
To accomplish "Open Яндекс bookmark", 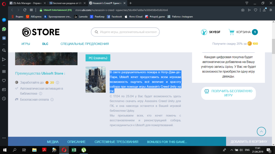I will pyautogui.click(x=17, y=17).
